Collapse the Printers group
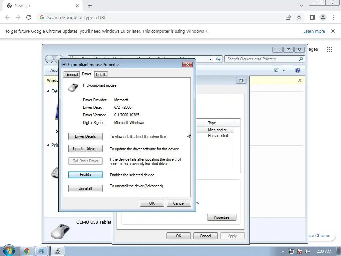This screenshot has height=256, width=341. (48, 145)
